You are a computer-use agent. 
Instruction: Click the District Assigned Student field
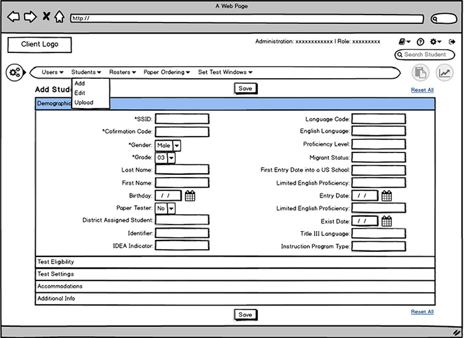[182, 220]
